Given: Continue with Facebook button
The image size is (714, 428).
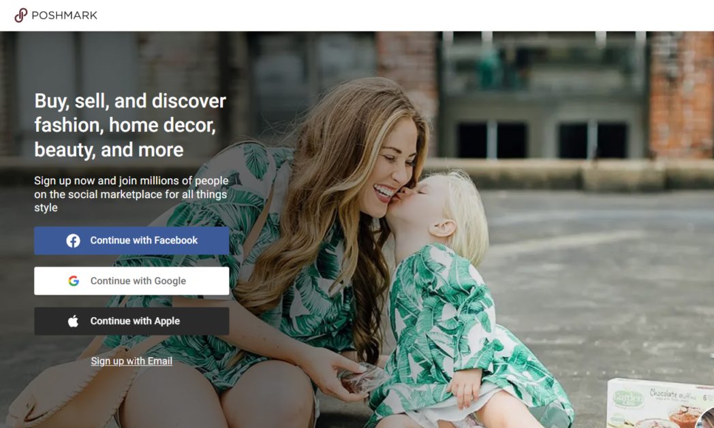Looking at the screenshot, I should pyautogui.click(x=131, y=241).
